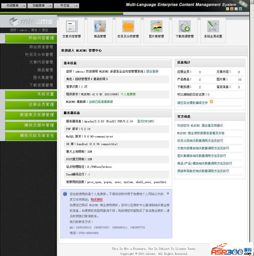Screen dimensions: 254x256
Task: Click the 个人免费版 version link
Action: click(x=128, y=94)
